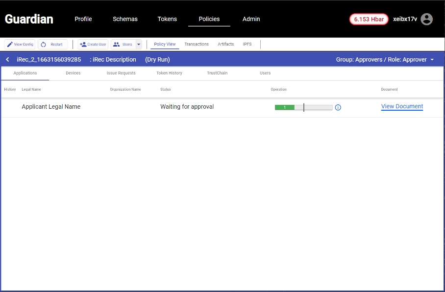Screen dimensions: 445x292
Task: Select the Transactions view tab
Action: click(x=197, y=45)
